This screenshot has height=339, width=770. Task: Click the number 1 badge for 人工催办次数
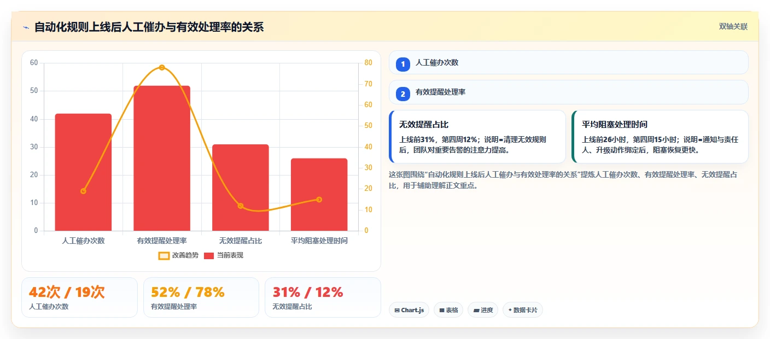pos(403,64)
